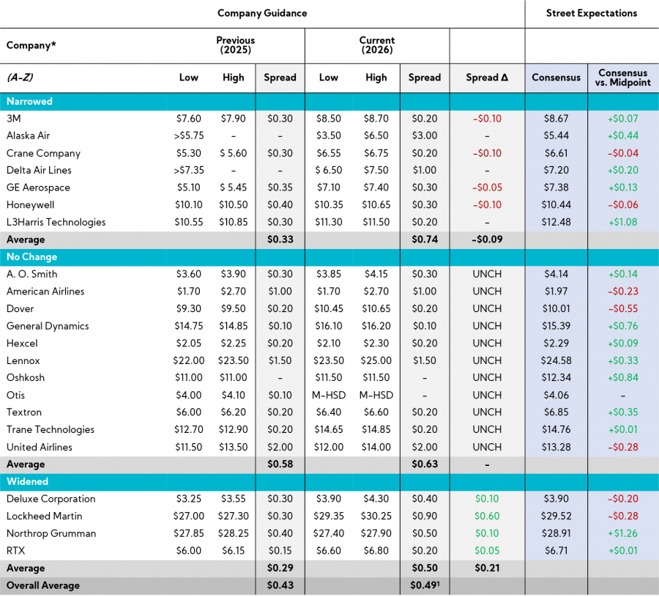
Task: Select the 'Street Expectations' header text
Action: pos(592,13)
